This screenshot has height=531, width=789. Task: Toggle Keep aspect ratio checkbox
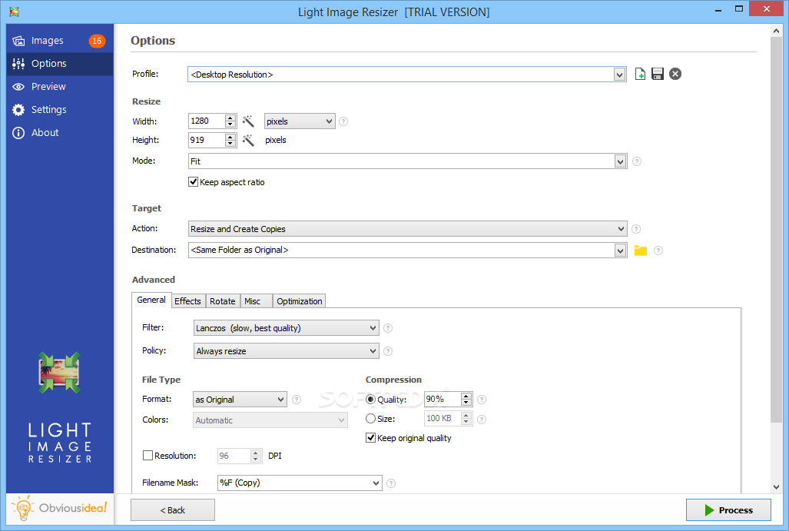point(194,182)
